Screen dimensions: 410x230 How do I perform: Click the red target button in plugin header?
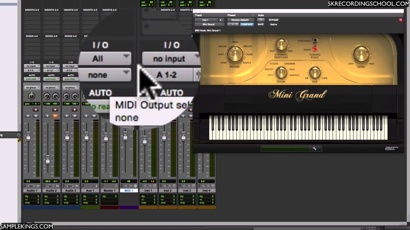pyautogui.click(x=400, y=20)
